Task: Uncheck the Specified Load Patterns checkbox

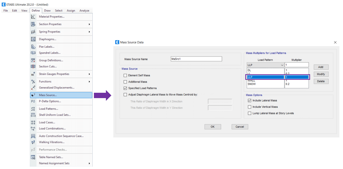Action: click(x=125, y=88)
